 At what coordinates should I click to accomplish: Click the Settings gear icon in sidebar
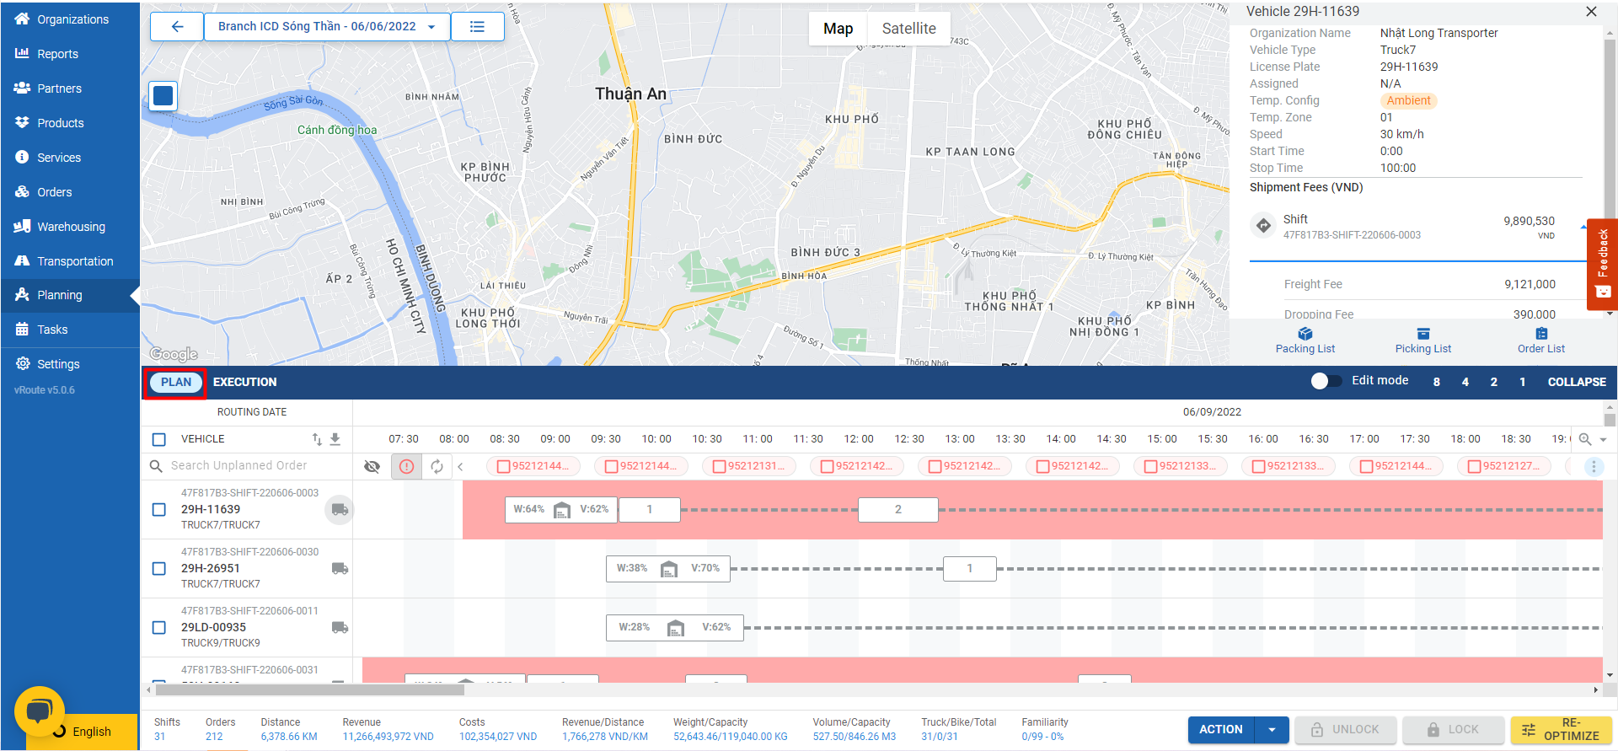(x=22, y=363)
